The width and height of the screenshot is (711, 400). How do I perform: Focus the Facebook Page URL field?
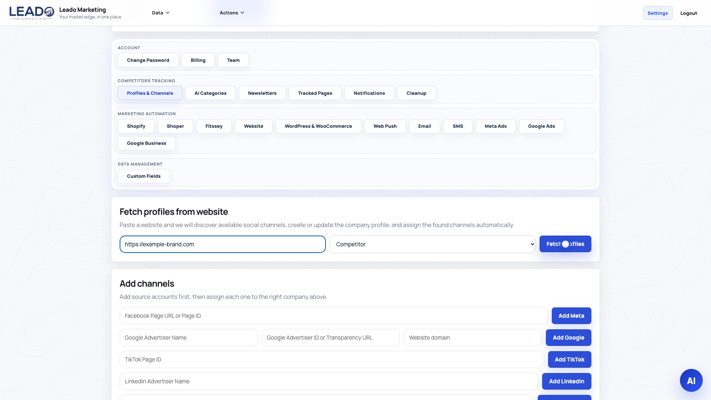(x=334, y=316)
